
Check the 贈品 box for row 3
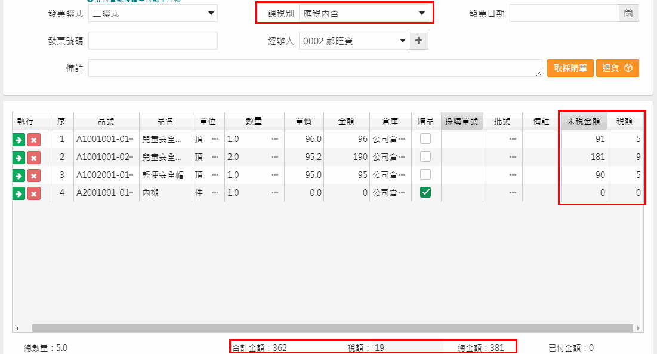point(425,174)
